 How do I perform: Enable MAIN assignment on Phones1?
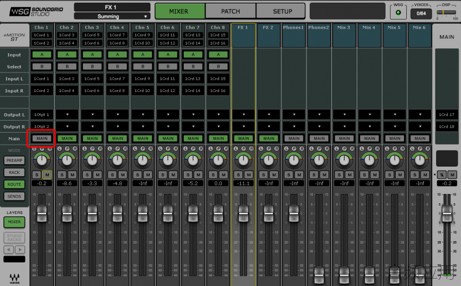click(x=294, y=138)
